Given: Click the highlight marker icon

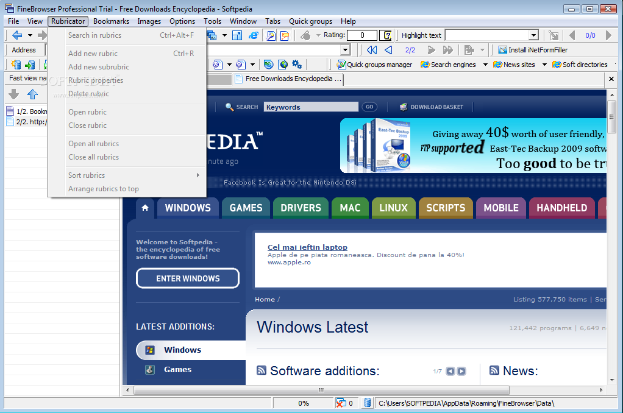Looking at the screenshot, I should 554,35.
